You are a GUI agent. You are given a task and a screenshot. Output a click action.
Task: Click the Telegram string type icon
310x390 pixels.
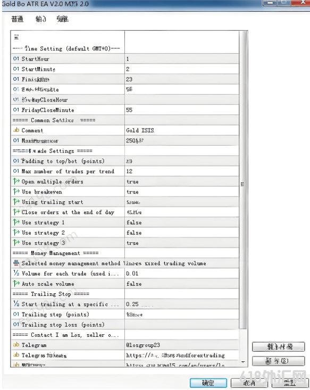point(16,345)
